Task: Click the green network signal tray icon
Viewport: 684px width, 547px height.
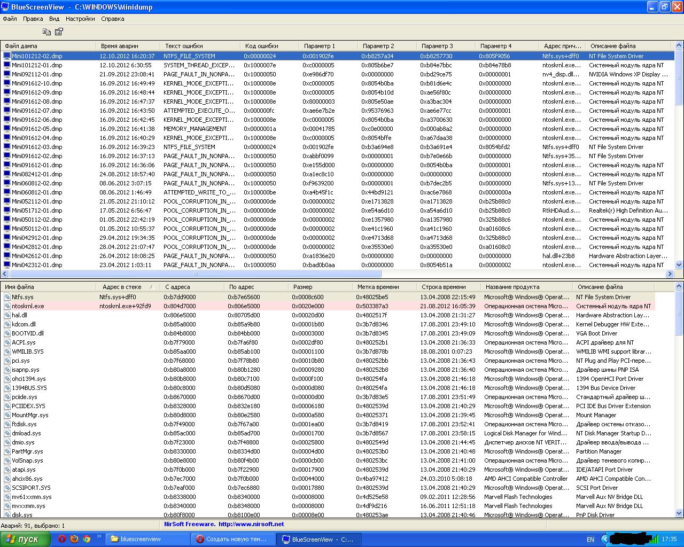Action: pos(654,539)
